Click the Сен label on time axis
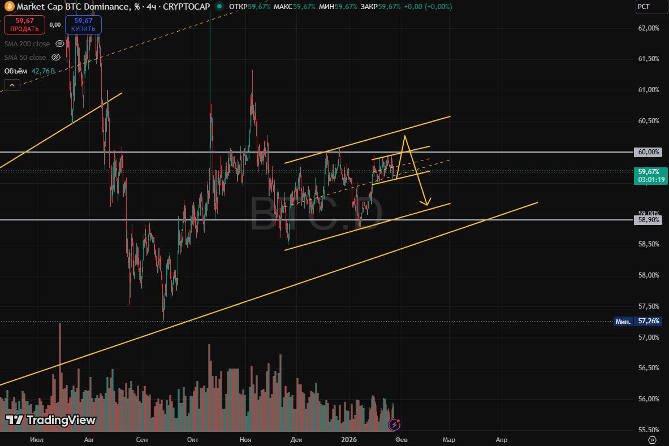This screenshot has height=446, width=669. (x=141, y=440)
